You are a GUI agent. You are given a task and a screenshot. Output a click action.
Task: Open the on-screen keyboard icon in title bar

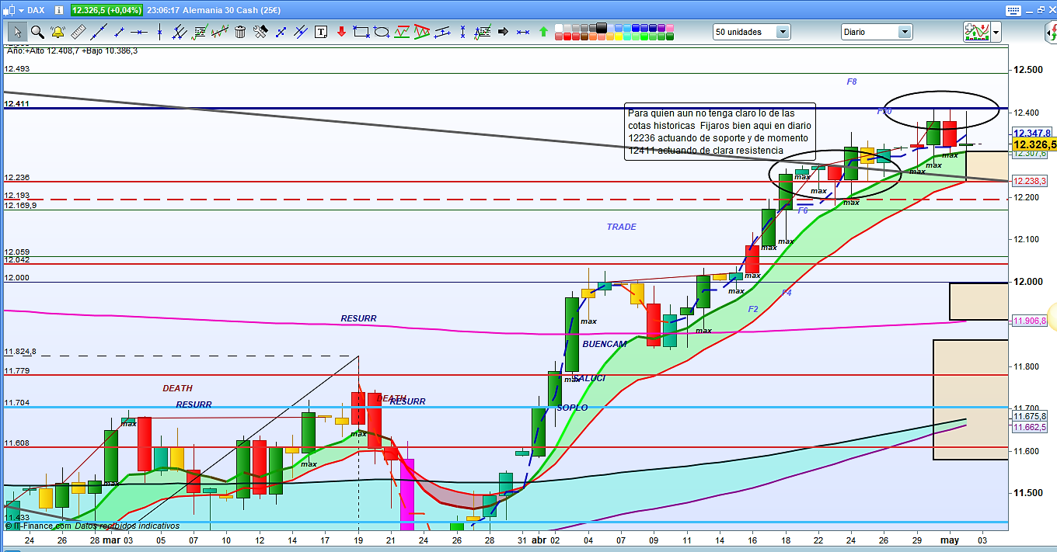click(x=1011, y=10)
